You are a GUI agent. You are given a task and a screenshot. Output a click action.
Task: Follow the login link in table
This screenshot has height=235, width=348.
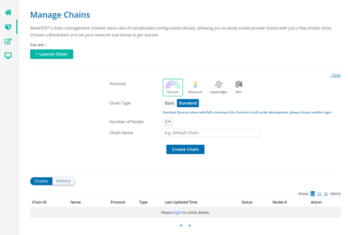[x=177, y=212]
